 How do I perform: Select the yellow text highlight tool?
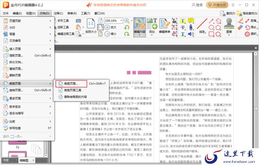coord(183,21)
